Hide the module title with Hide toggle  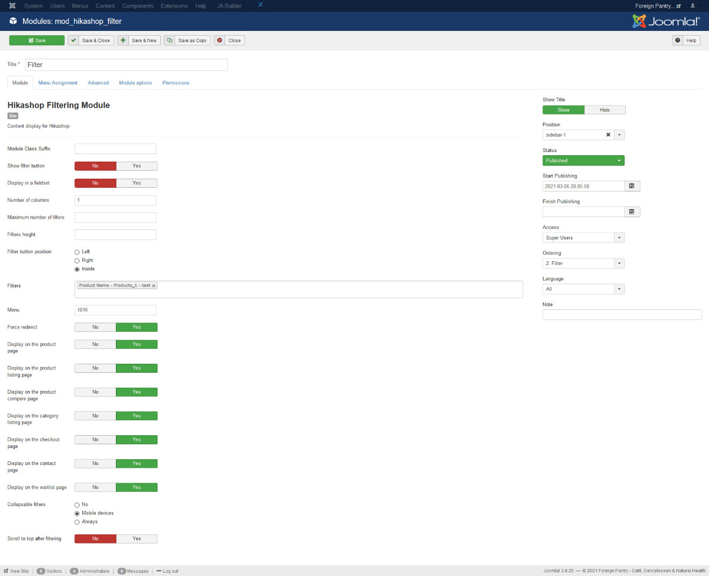[x=604, y=110]
